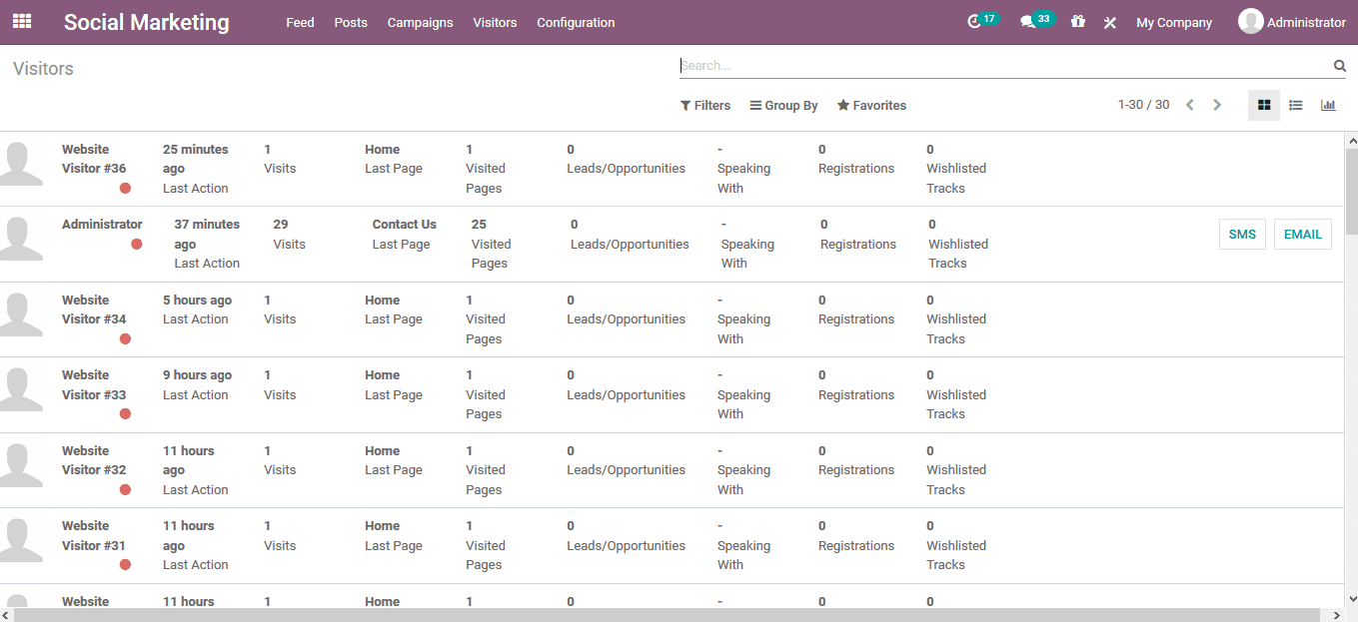Viewport: 1358px width, 622px height.
Task: Open the Posts menu
Action: (351, 22)
